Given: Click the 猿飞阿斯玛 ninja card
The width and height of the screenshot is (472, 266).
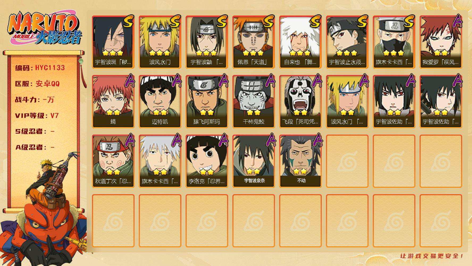Looking at the screenshot, I should (207, 102).
